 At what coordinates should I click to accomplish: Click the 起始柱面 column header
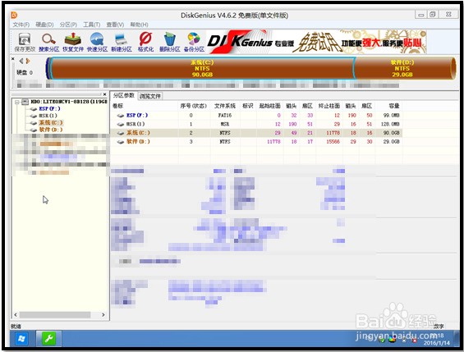pyautogui.click(x=269, y=106)
